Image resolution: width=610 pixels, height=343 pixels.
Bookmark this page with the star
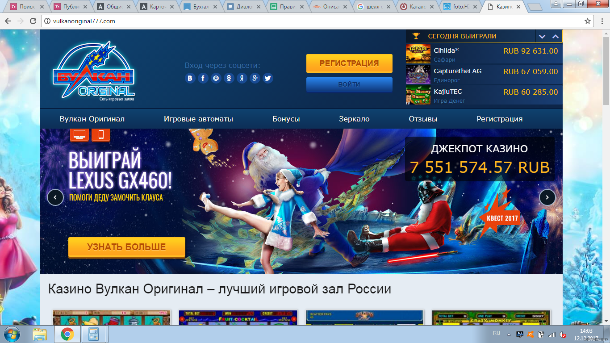coord(588,21)
